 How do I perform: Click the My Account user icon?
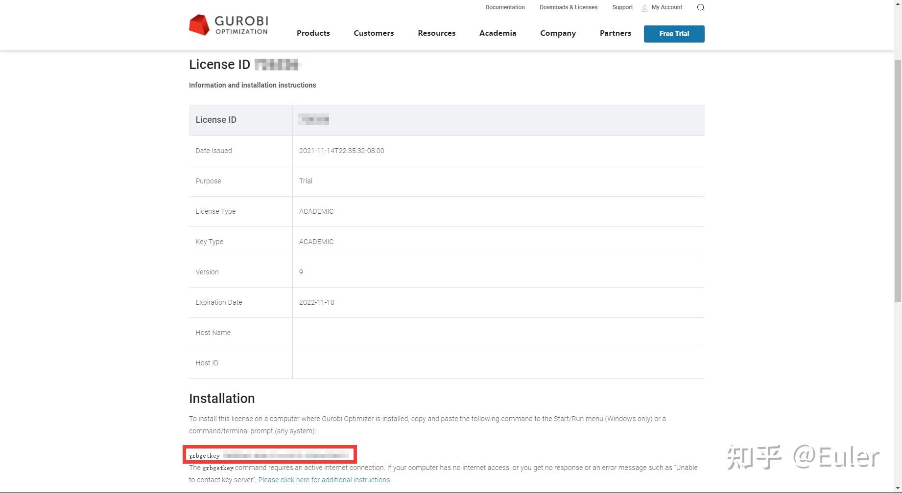coord(644,8)
